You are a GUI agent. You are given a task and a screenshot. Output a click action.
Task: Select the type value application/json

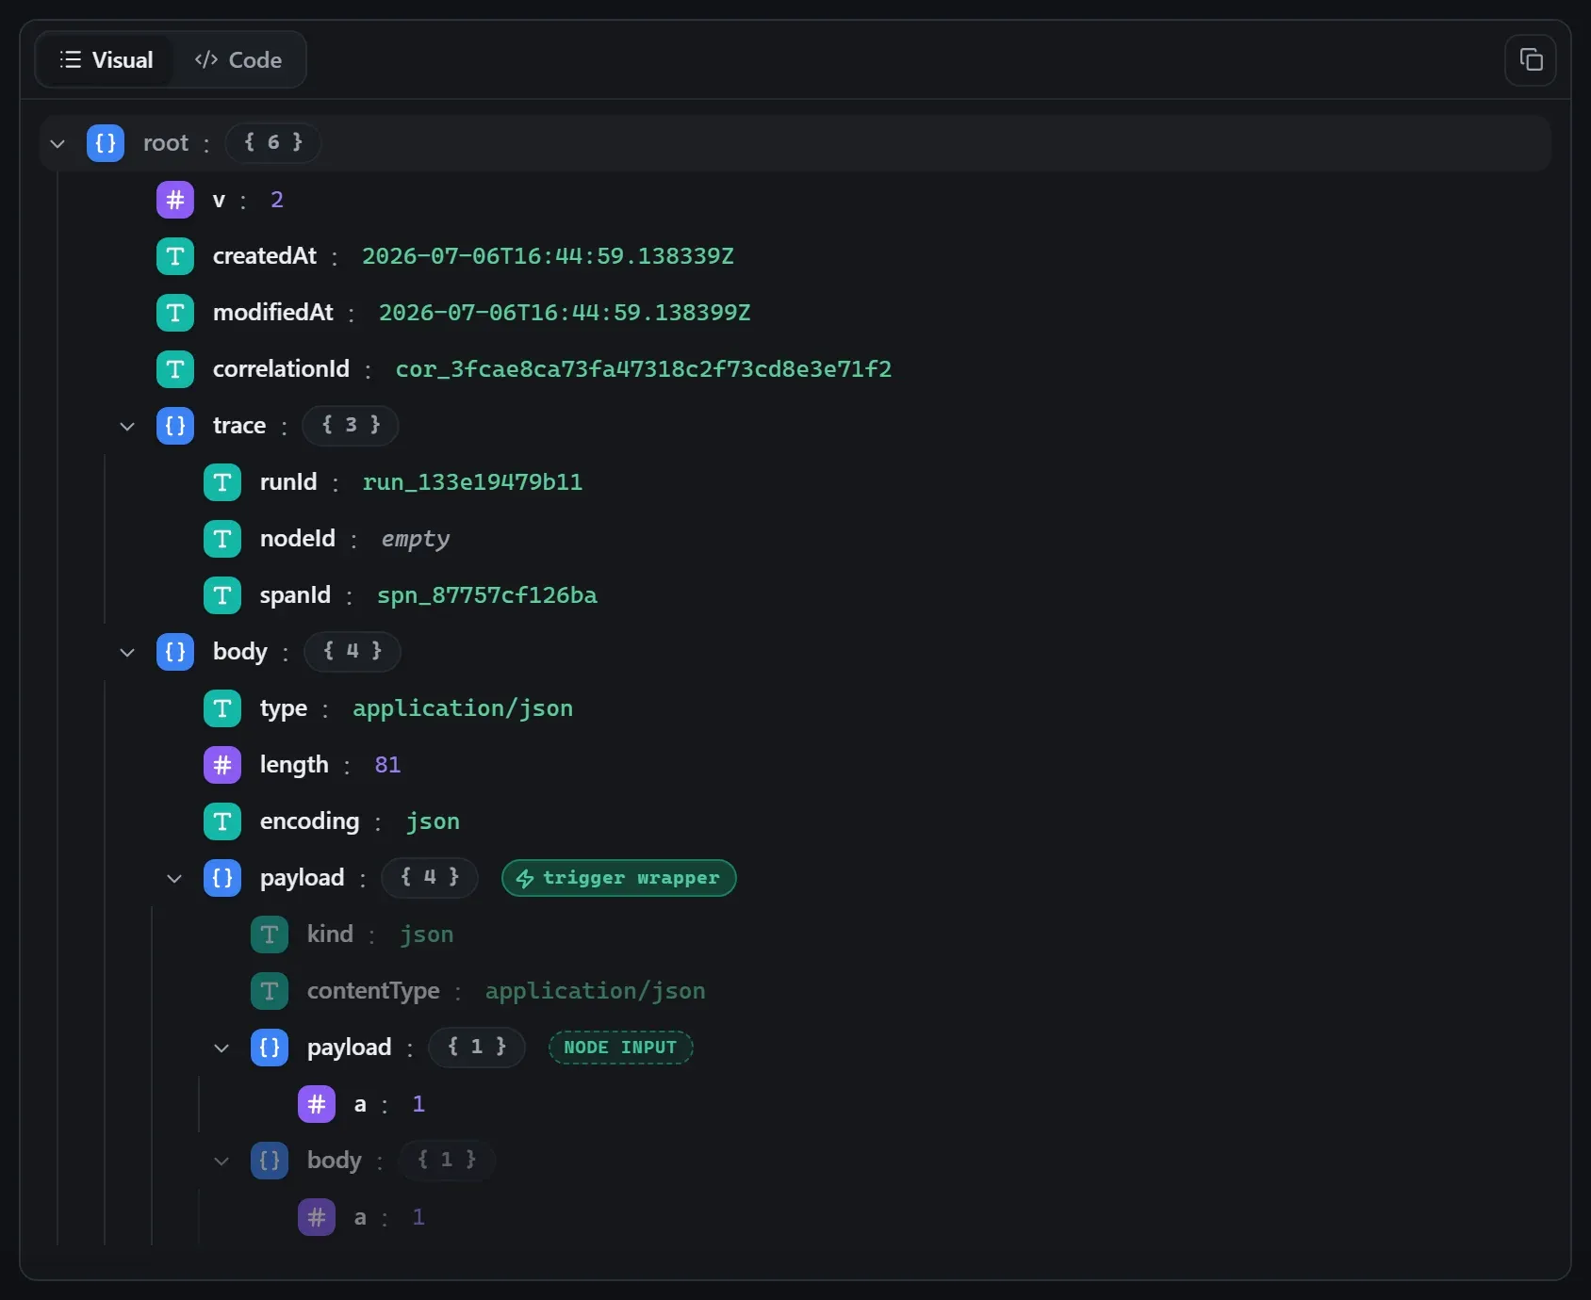463,708
